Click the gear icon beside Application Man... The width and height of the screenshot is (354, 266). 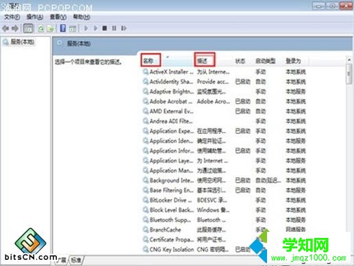pos(146,170)
